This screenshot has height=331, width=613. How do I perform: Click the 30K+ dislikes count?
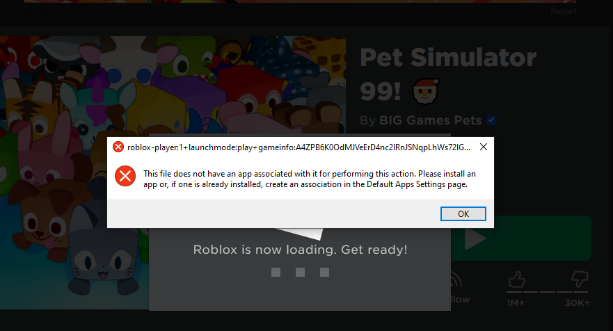coord(577,303)
